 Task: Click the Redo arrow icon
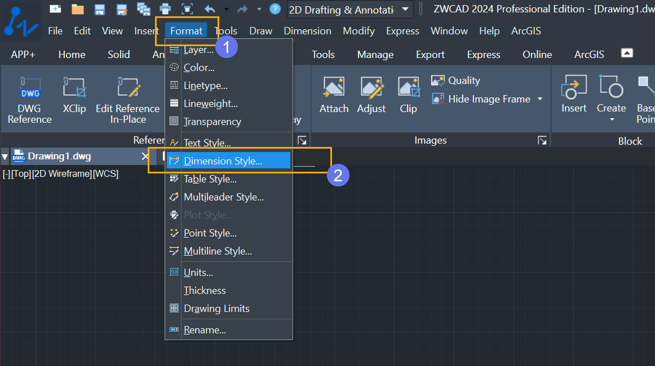243,9
